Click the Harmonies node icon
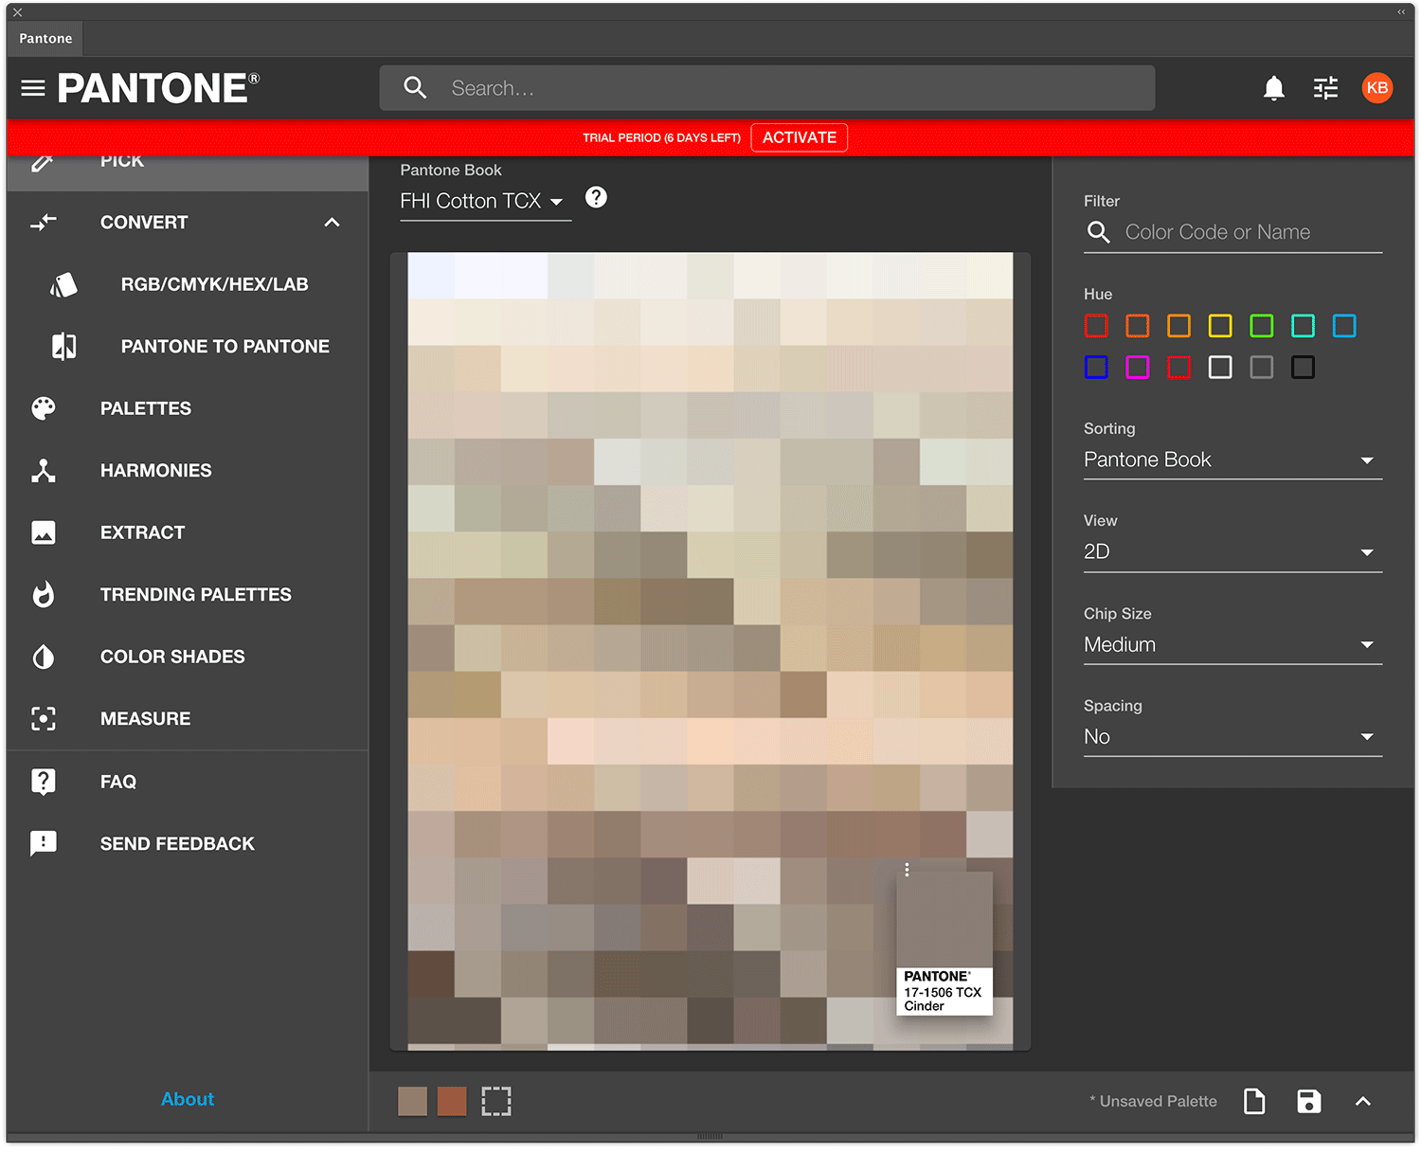Image resolution: width=1421 pixels, height=1153 pixels. click(x=44, y=471)
